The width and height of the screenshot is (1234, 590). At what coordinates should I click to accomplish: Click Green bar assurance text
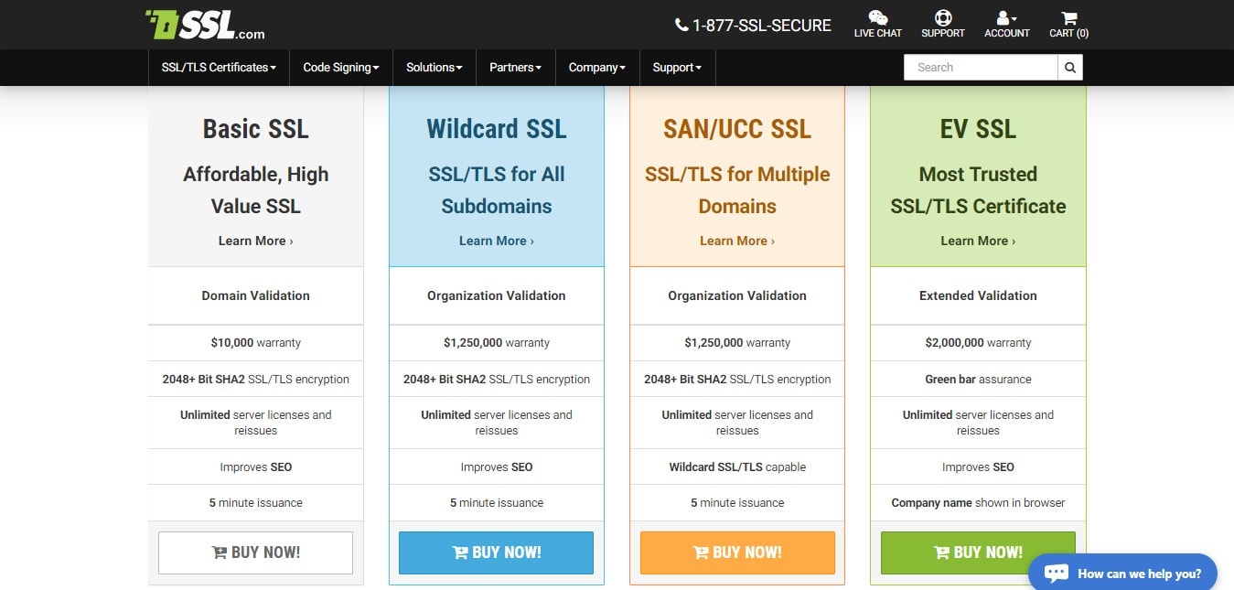pos(978,379)
